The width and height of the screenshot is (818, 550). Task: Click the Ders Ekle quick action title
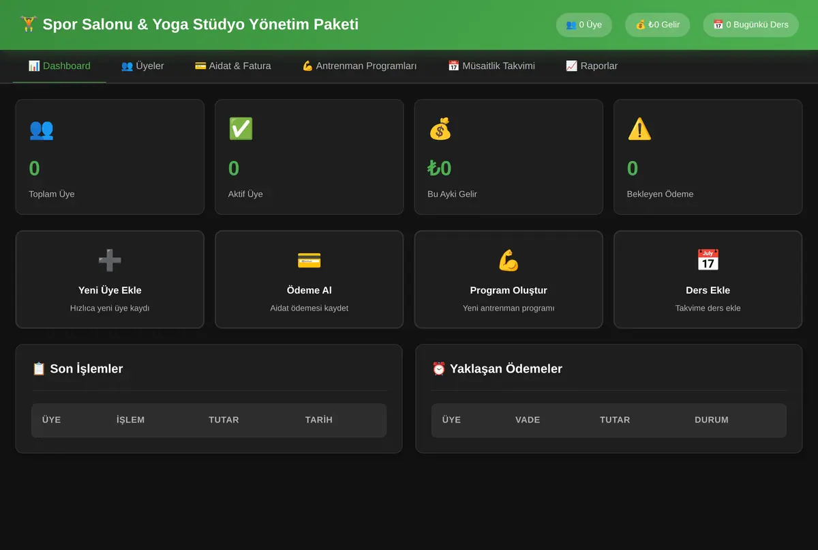tap(708, 290)
